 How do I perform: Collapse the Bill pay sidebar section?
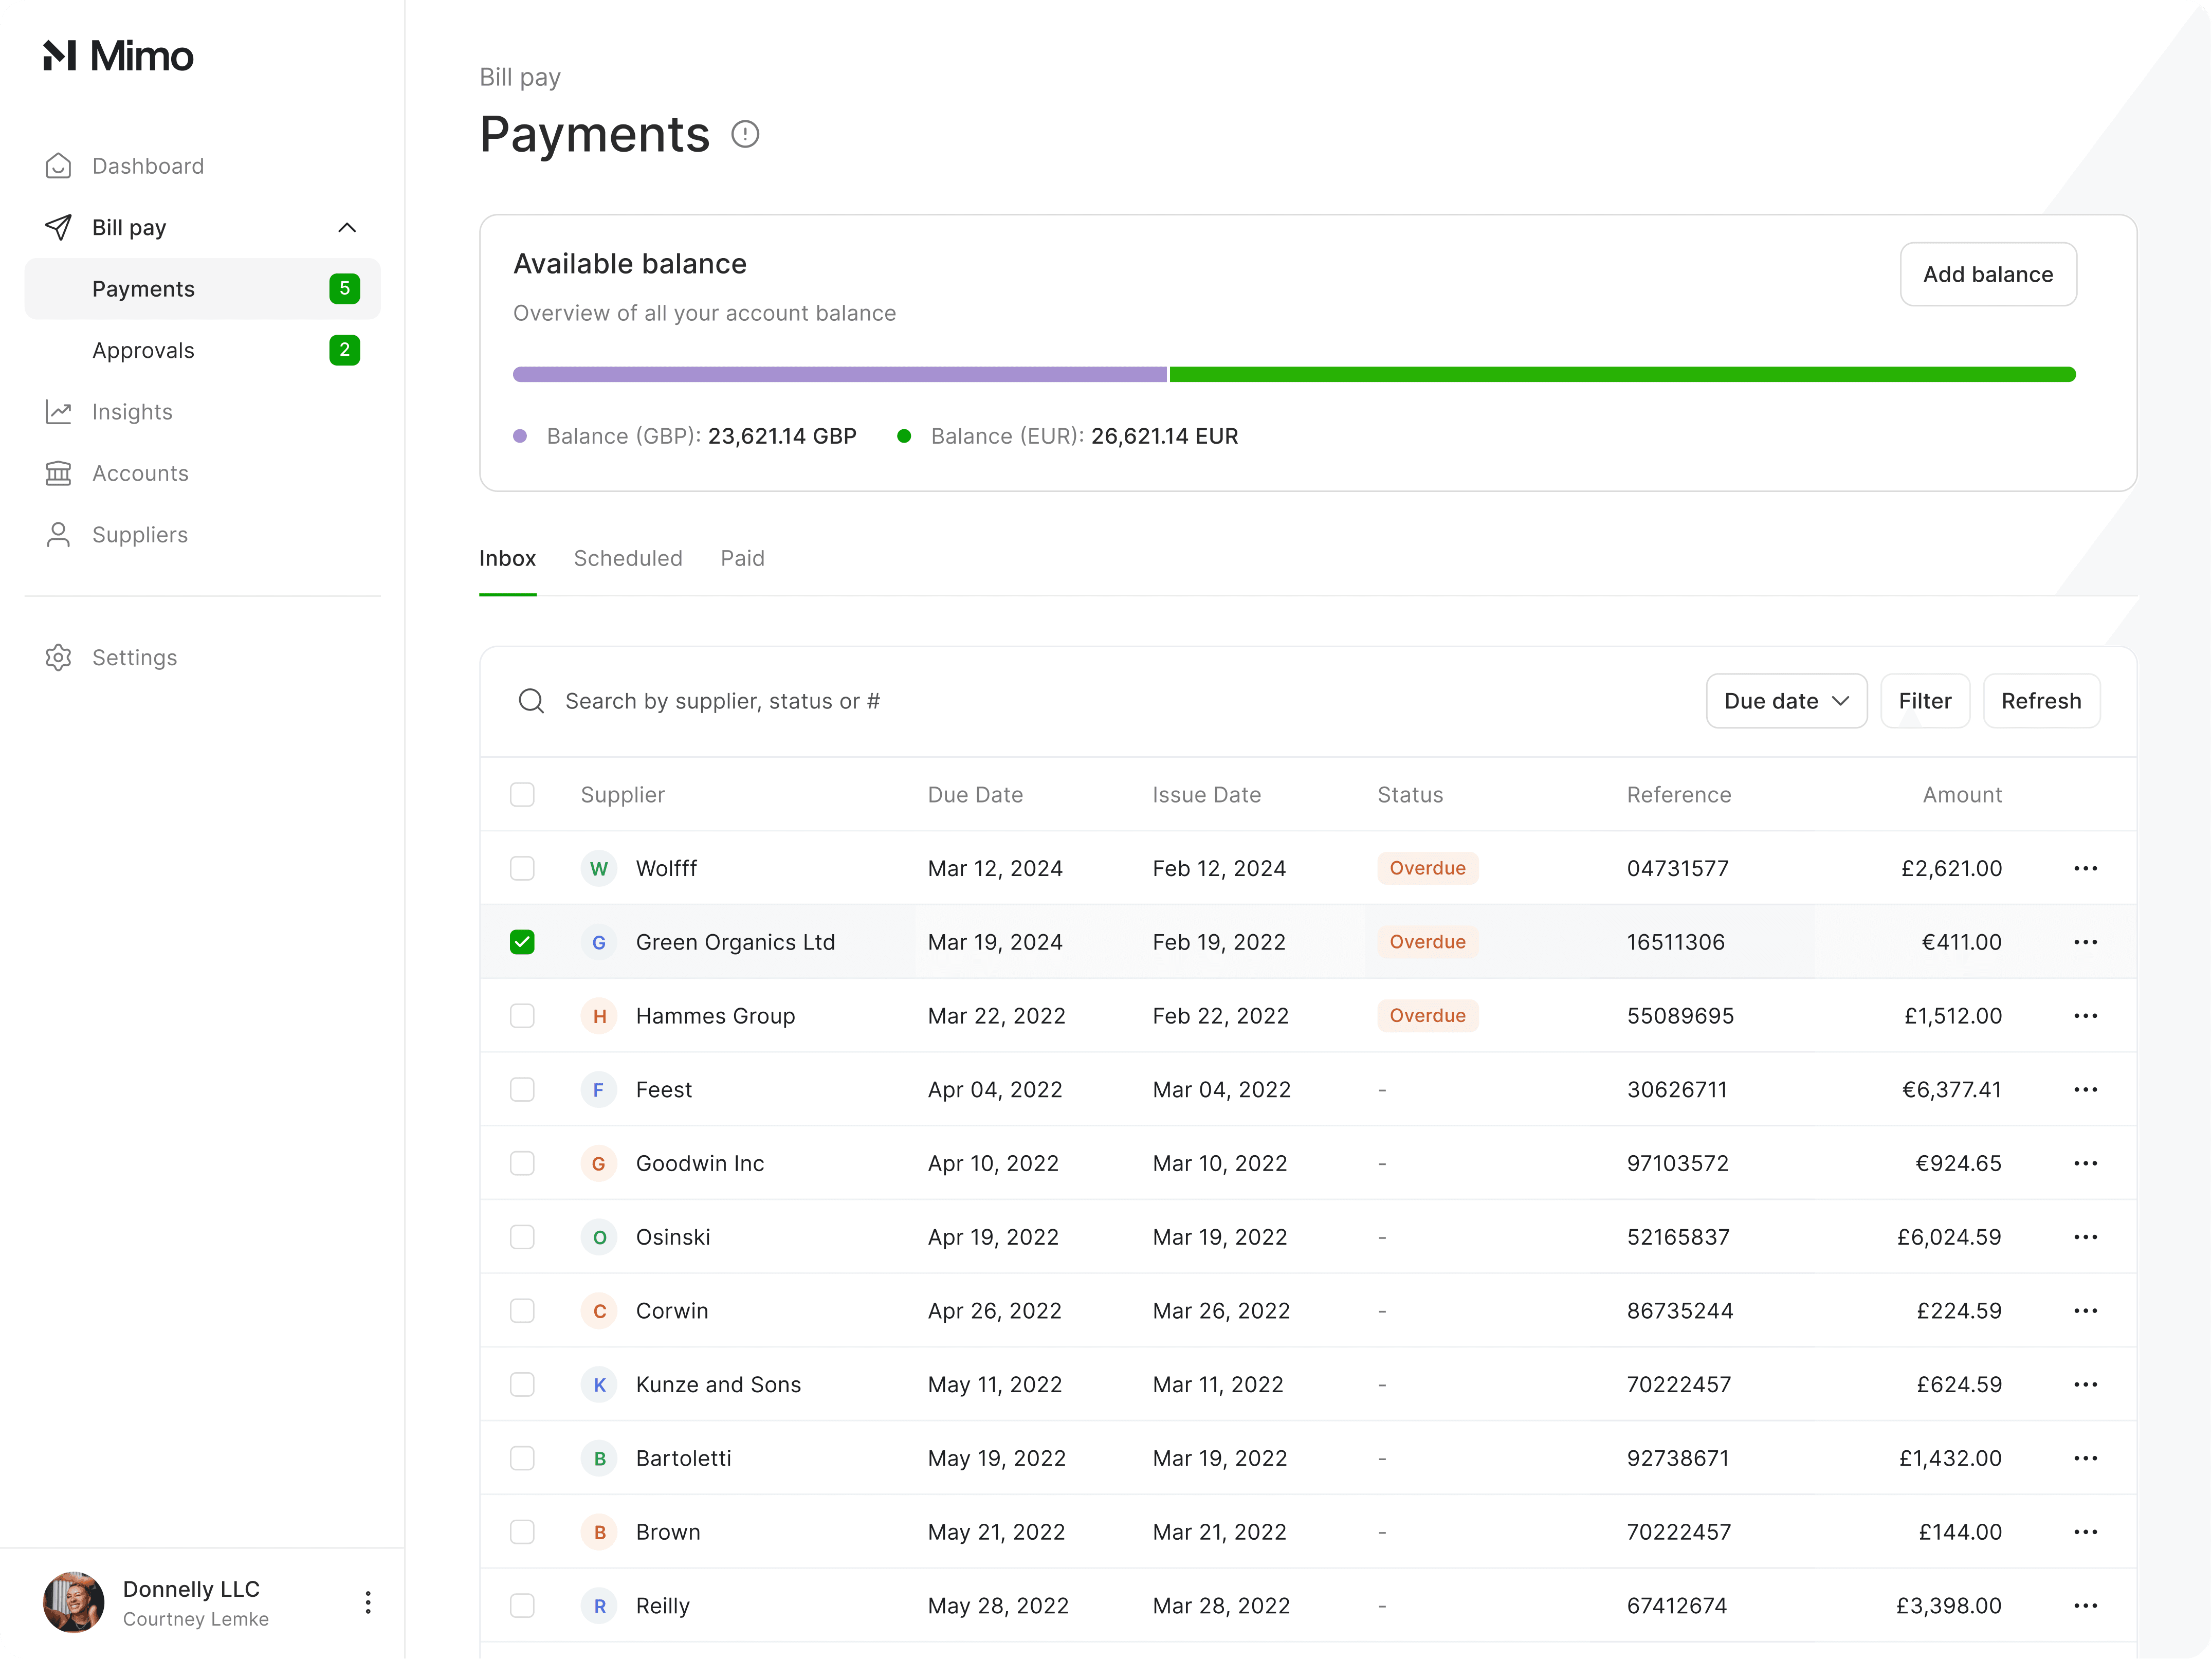(x=347, y=228)
